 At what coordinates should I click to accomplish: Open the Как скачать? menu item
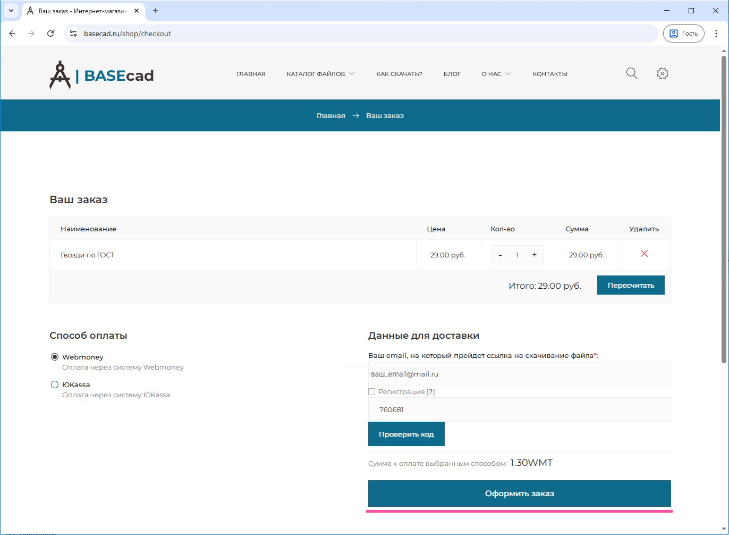[399, 74]
